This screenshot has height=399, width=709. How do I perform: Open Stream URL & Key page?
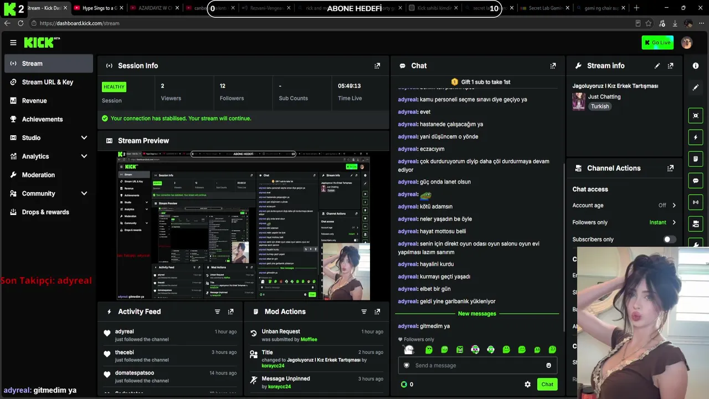click(49, 82)
